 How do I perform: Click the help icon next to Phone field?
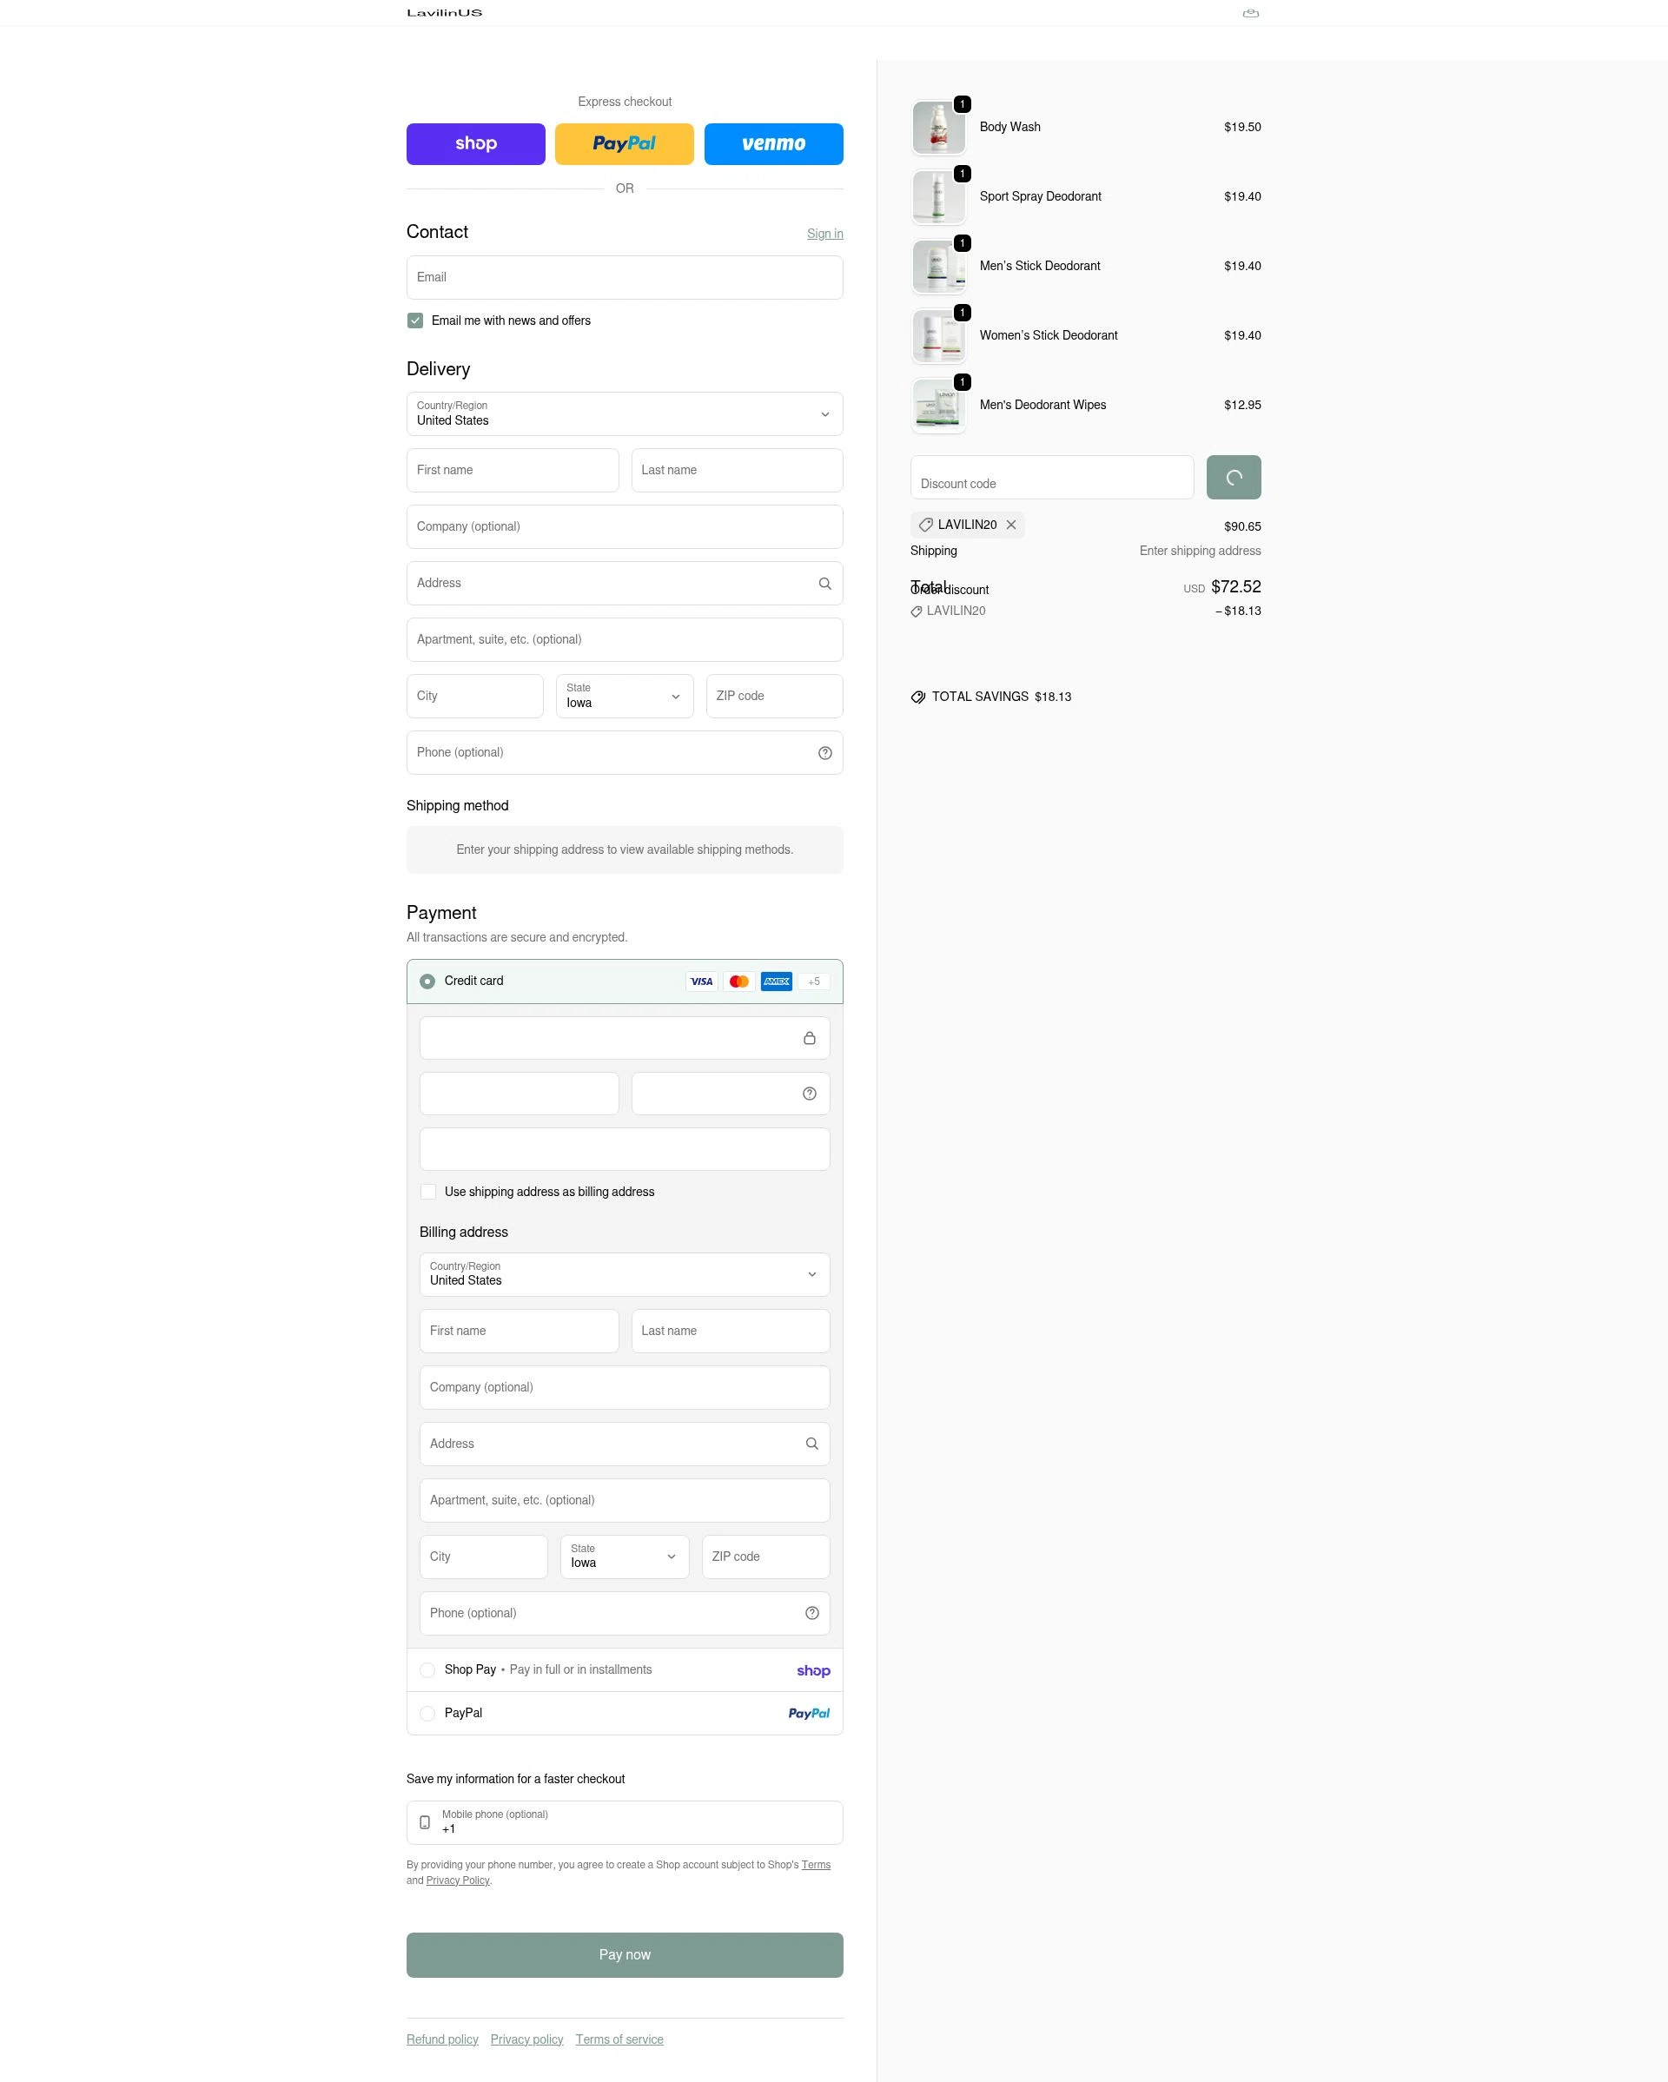coord(824,752)
